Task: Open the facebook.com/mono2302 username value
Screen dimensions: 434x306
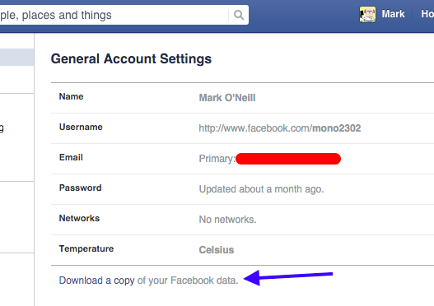Action: pyautogui.click(x=280, y=128)
